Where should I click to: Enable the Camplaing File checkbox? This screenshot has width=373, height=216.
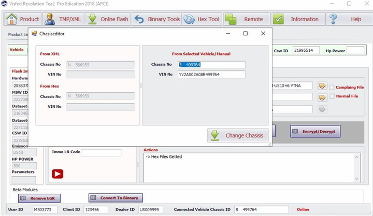tap(332, 88)
